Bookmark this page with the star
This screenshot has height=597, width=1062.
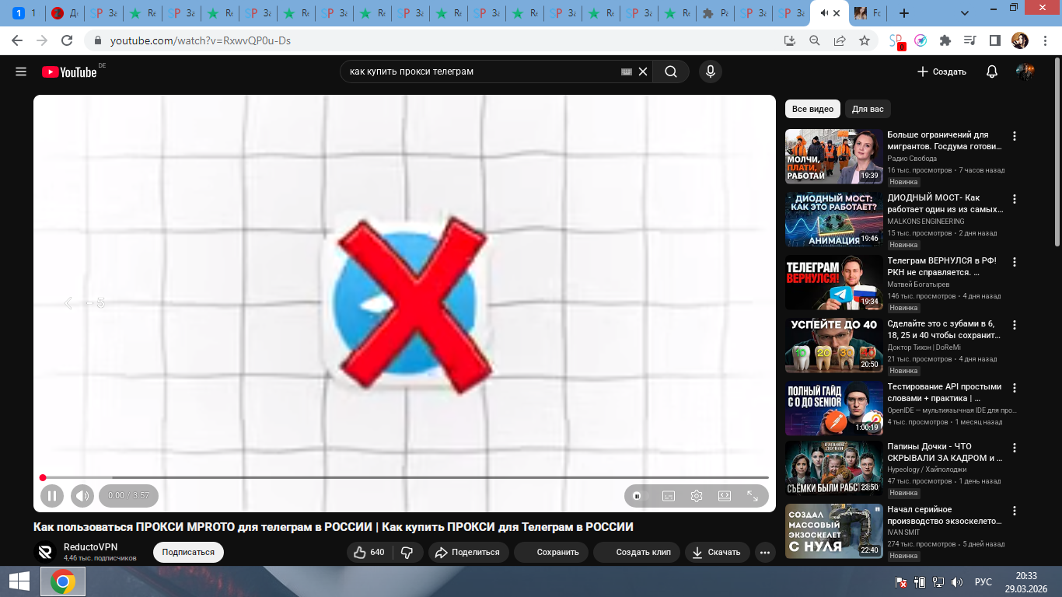coord(864,40)
